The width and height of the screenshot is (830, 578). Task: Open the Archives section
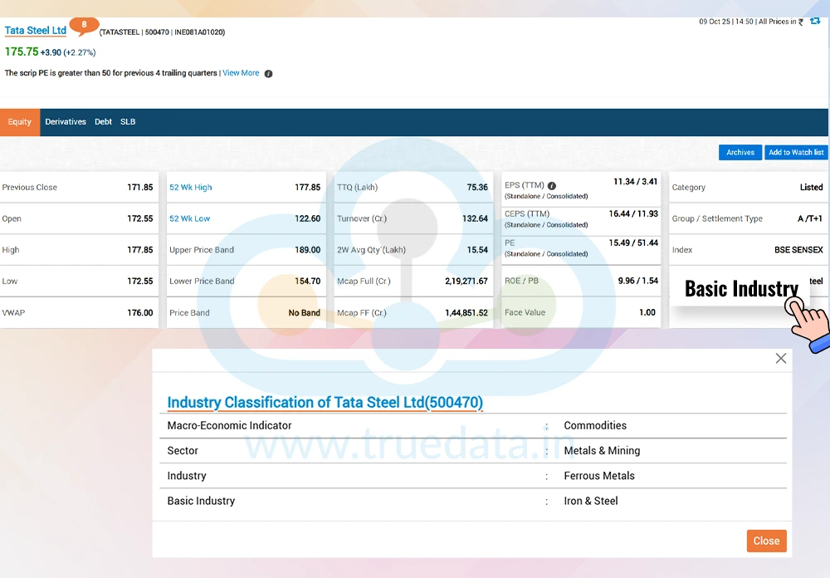pyautogui.click(x=740, y=152)
